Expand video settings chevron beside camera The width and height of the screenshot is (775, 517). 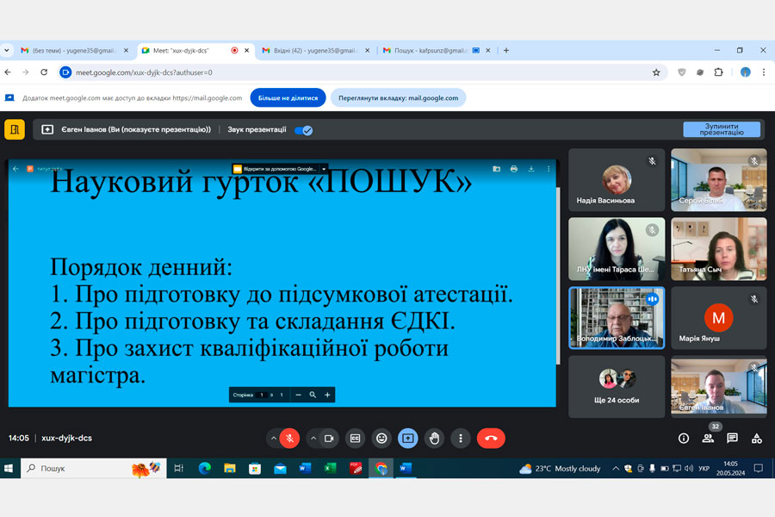[x=313, y=439]
